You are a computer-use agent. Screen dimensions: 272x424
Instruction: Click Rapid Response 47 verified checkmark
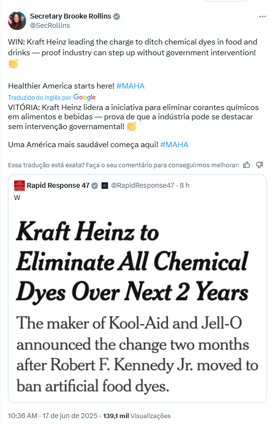point(95,185)
